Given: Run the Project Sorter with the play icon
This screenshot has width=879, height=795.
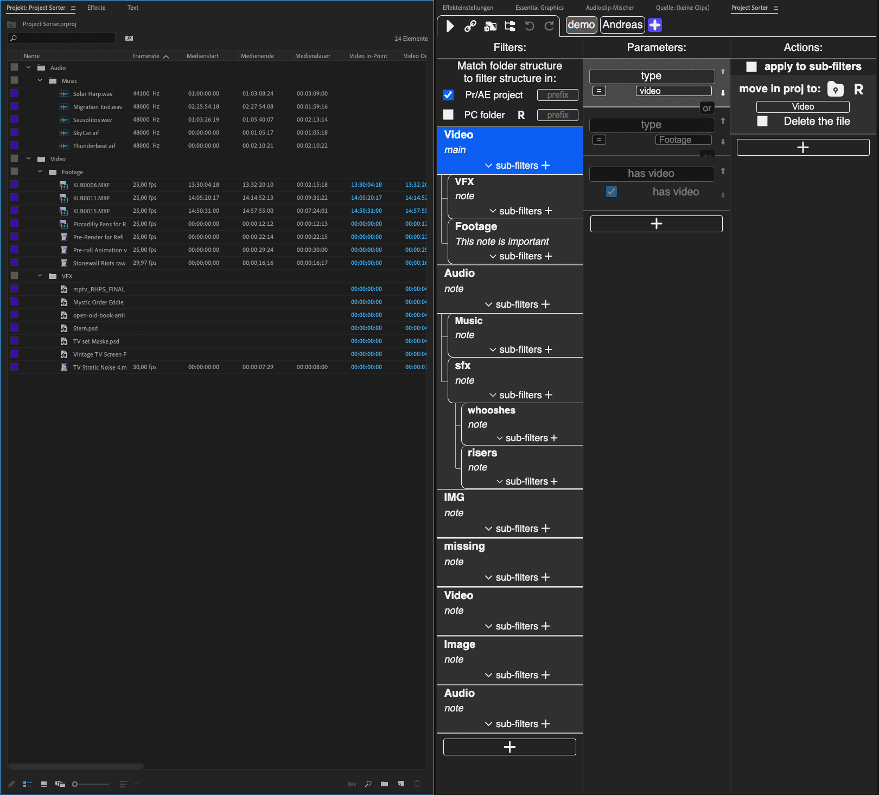Looking at the screenshot, I should click(450, 26).
